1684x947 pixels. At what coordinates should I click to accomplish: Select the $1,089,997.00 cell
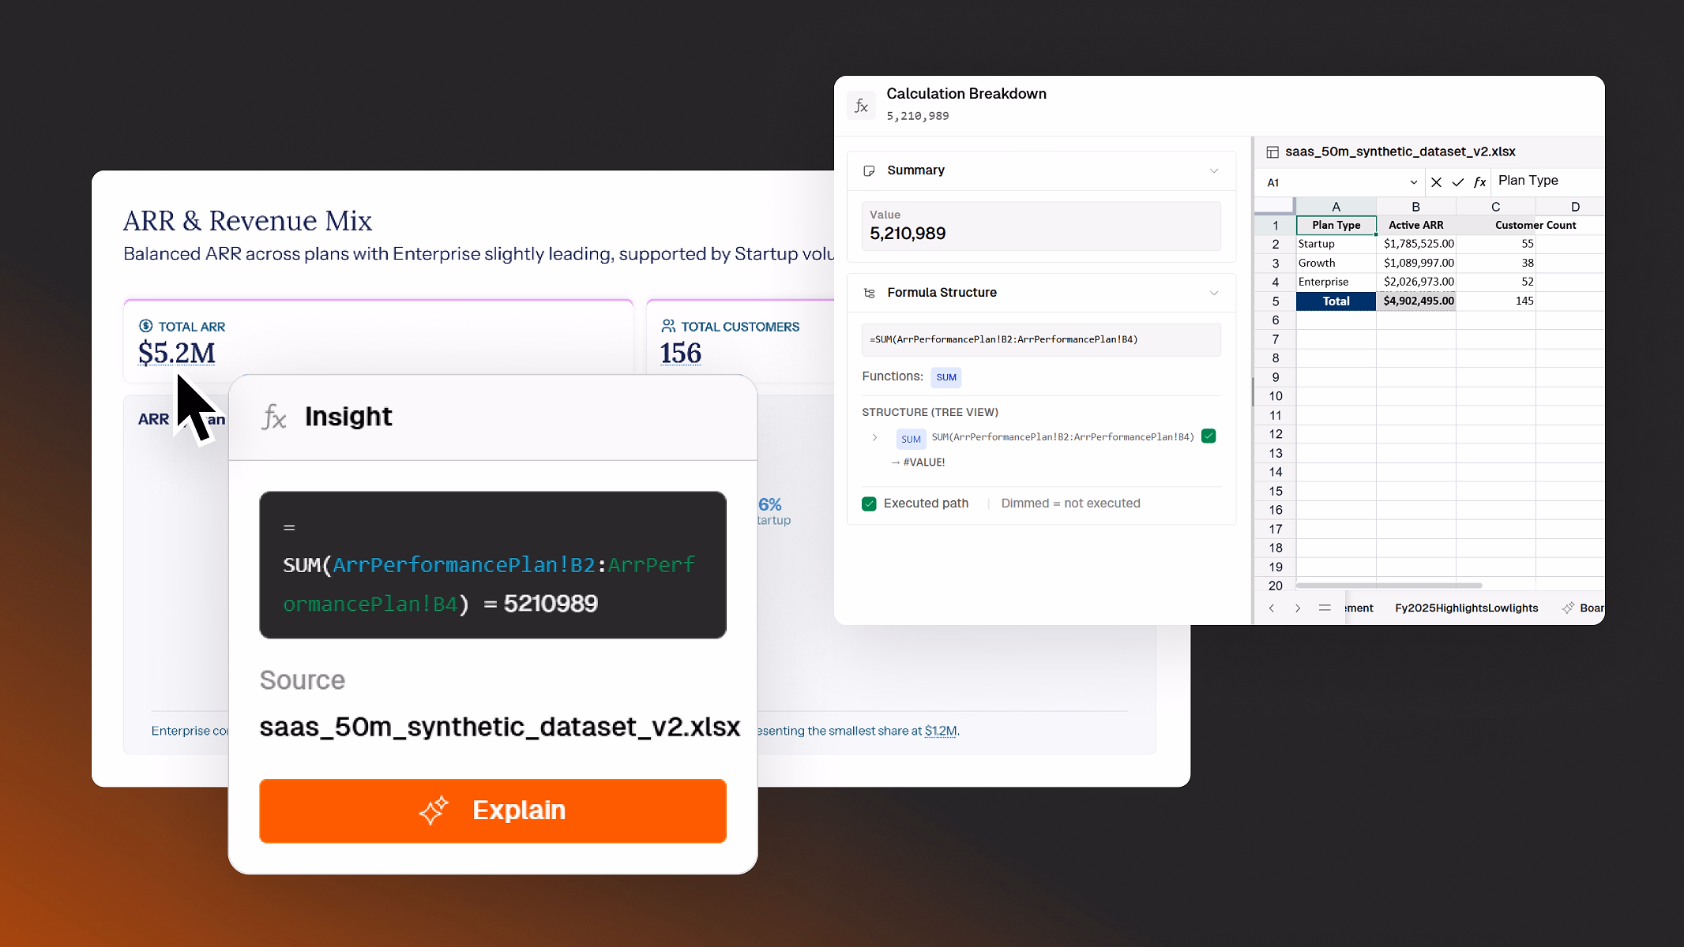click(x=1415, y=264)
